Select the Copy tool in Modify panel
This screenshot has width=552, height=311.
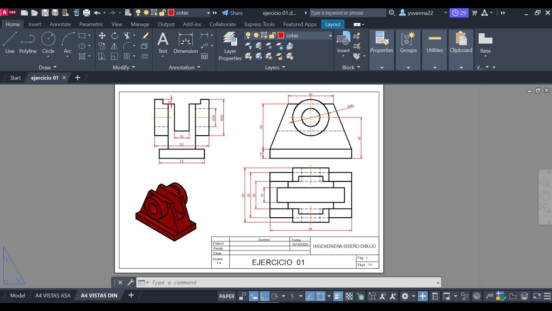tap(102, 46)
